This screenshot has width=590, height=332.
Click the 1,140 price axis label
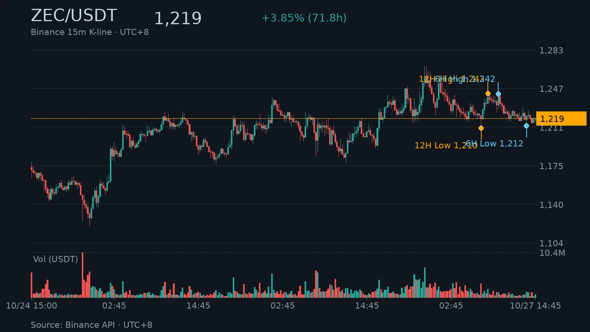(551, 205)
